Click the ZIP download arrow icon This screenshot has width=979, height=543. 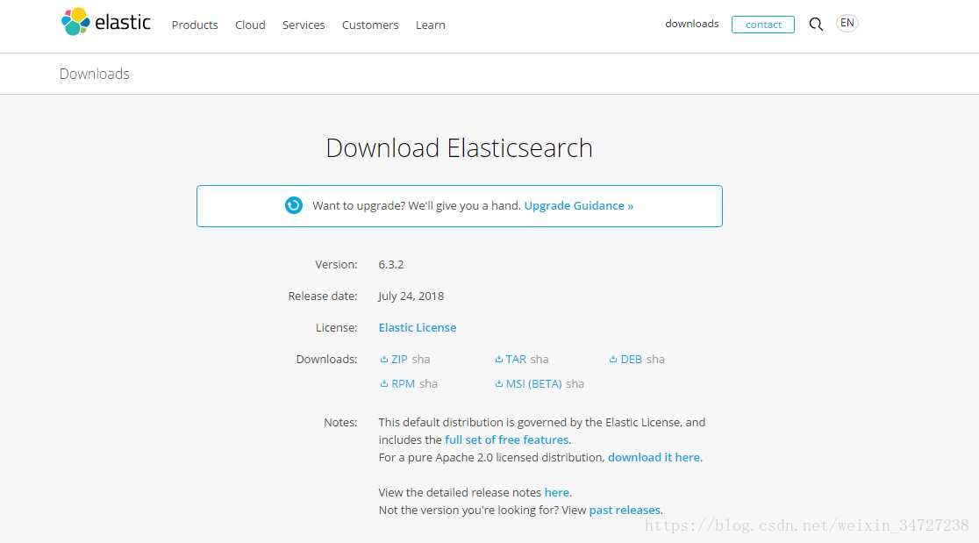coord(384,360)
